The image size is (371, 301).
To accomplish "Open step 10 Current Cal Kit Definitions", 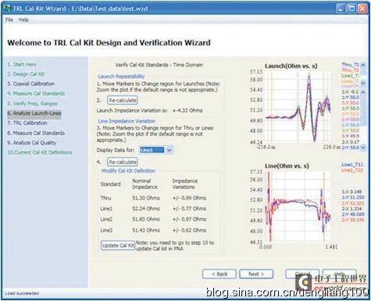I will [40, 152].
